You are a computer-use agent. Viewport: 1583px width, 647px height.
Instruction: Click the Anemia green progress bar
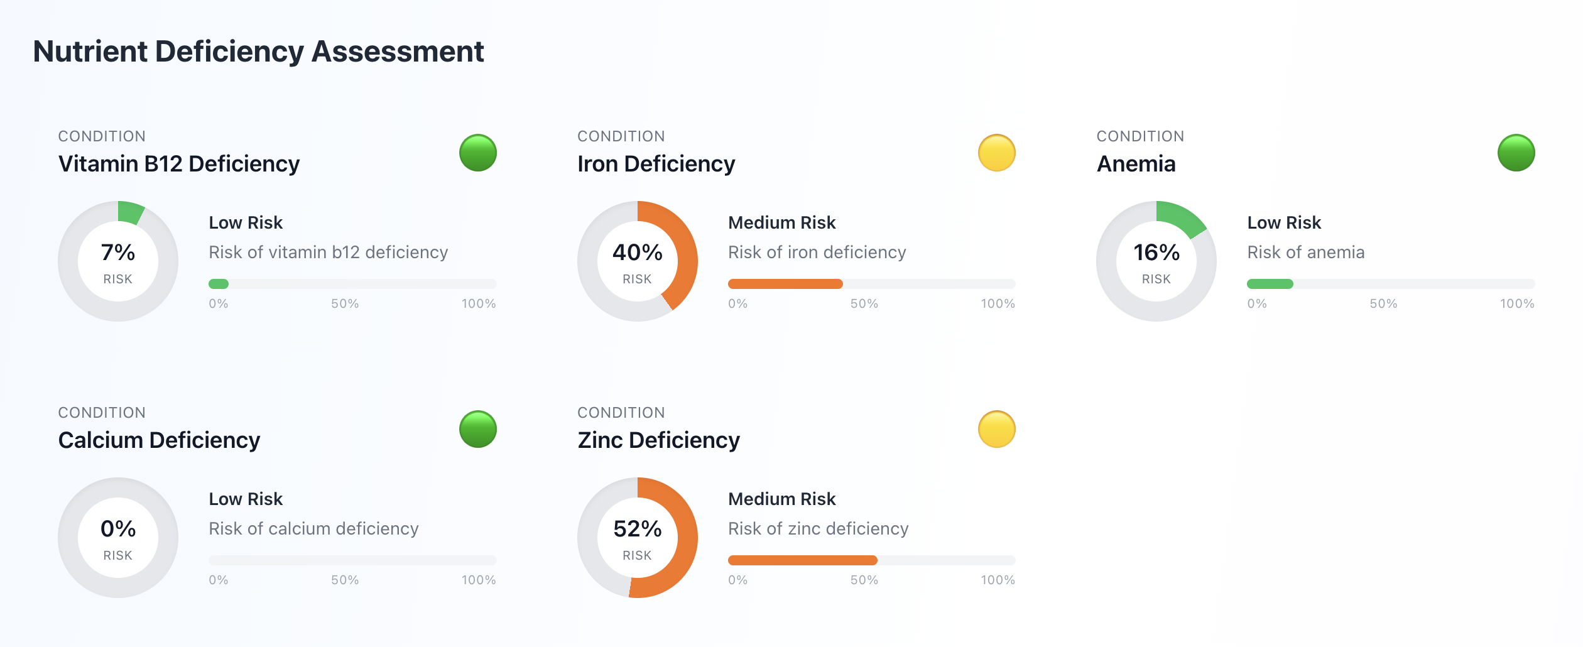pos(1270,284)
